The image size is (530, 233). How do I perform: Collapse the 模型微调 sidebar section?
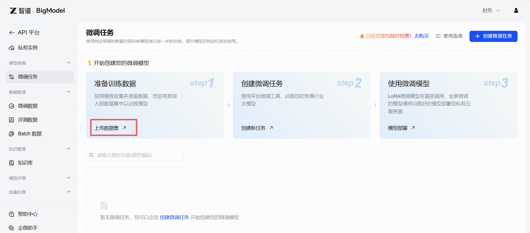[x=69, y=63]
